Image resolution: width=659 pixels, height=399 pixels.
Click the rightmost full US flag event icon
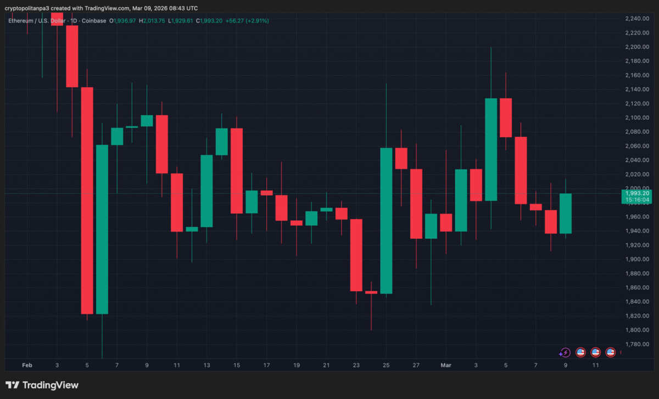pos(610,352)
